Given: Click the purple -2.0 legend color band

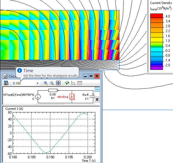Looking at the screenshot, I should pyautogui.click(x=157, y=68).
